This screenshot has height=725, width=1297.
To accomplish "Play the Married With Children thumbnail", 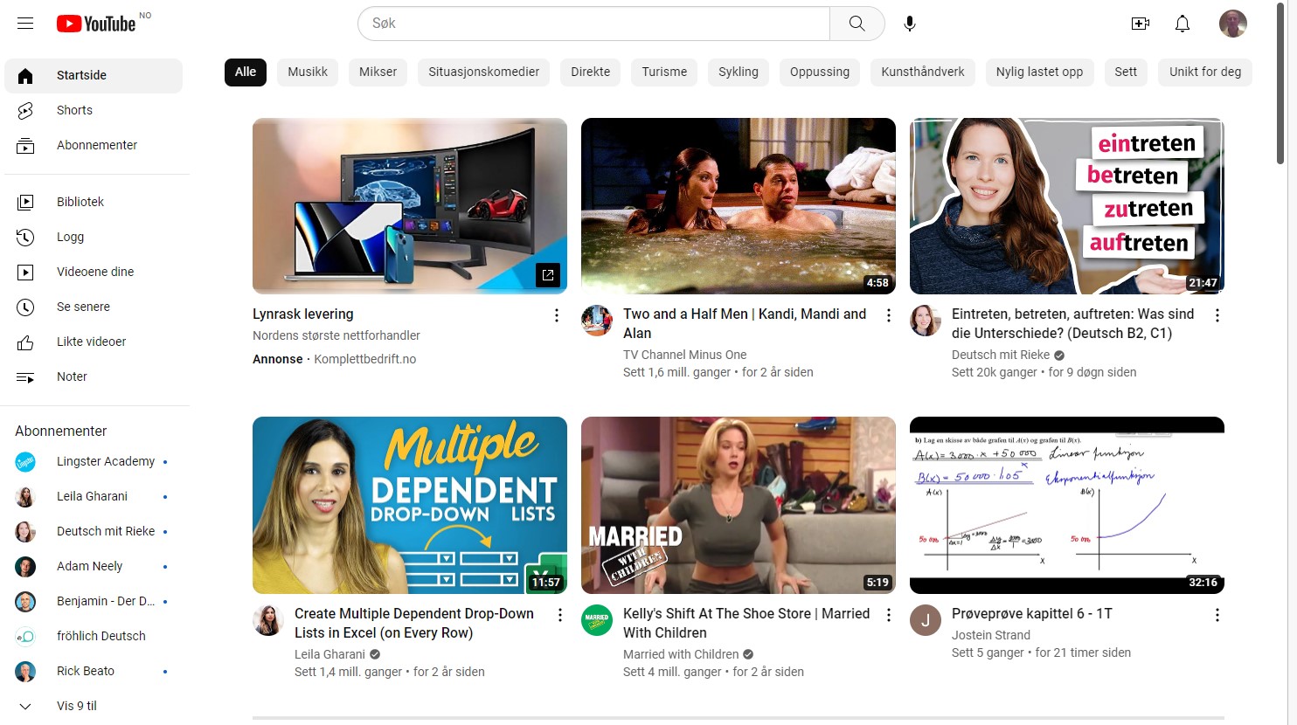I will click(x=738, y=505).
